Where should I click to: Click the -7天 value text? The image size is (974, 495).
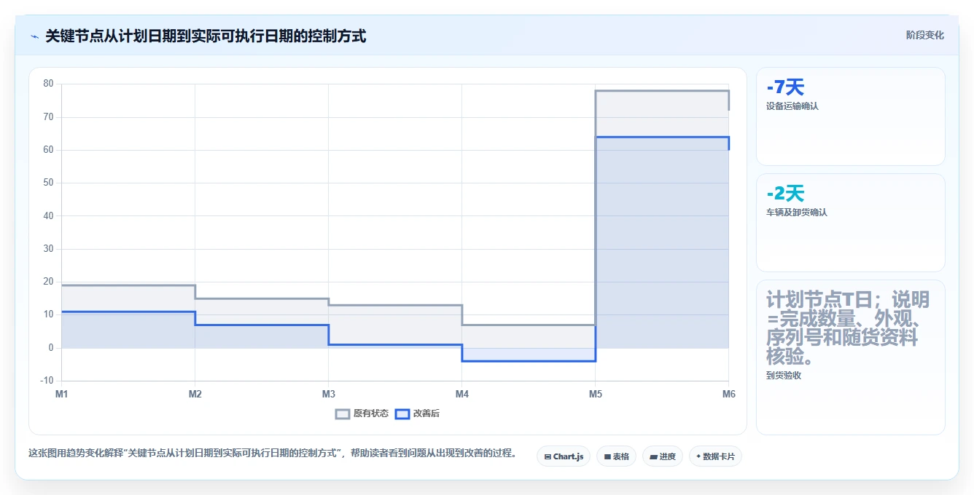point(785,87)
